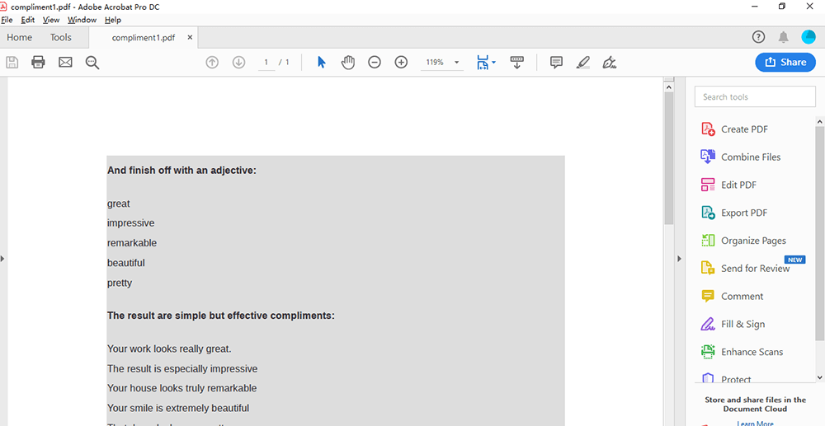This screenshot has height=426, width=825.
Task: Open the 119% zoom level dropdown
Action: pos(457,63)
